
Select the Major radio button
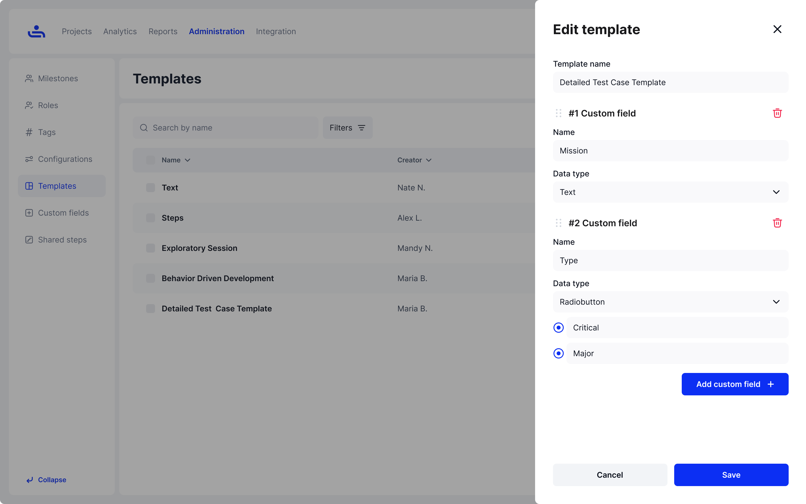pos(559,353)
